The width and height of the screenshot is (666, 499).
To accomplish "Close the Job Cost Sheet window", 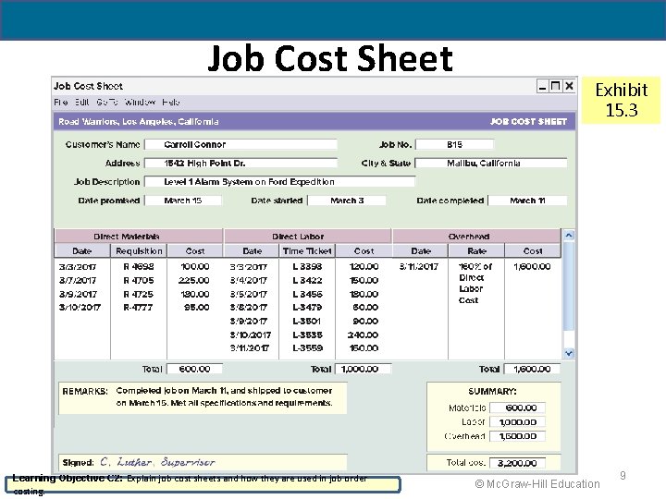I will click(x=569, y=86).
